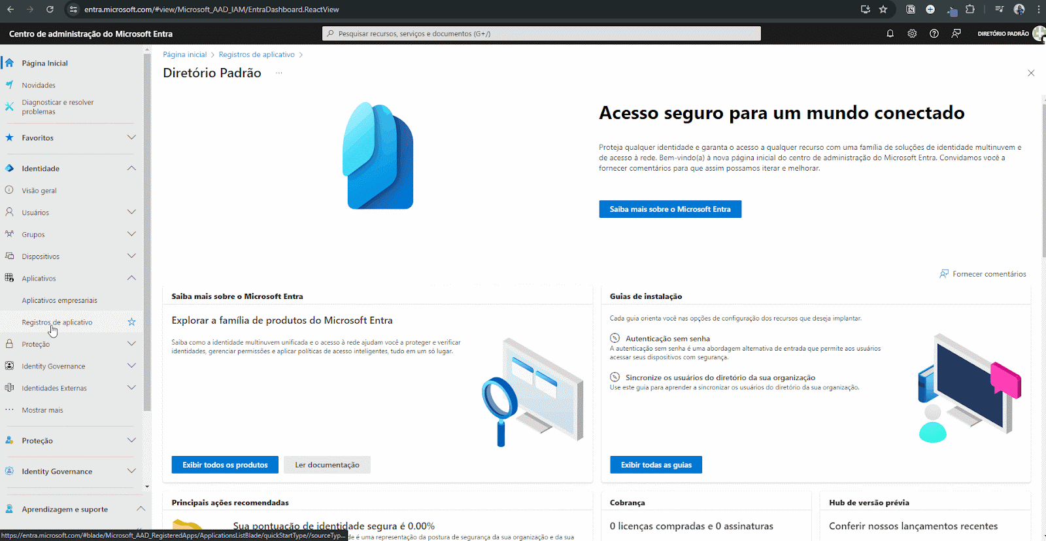Screen dimensions: 1046x541
Task: Expand the bottom Identity Governance section chevron
Action: (x=131, y=471)
